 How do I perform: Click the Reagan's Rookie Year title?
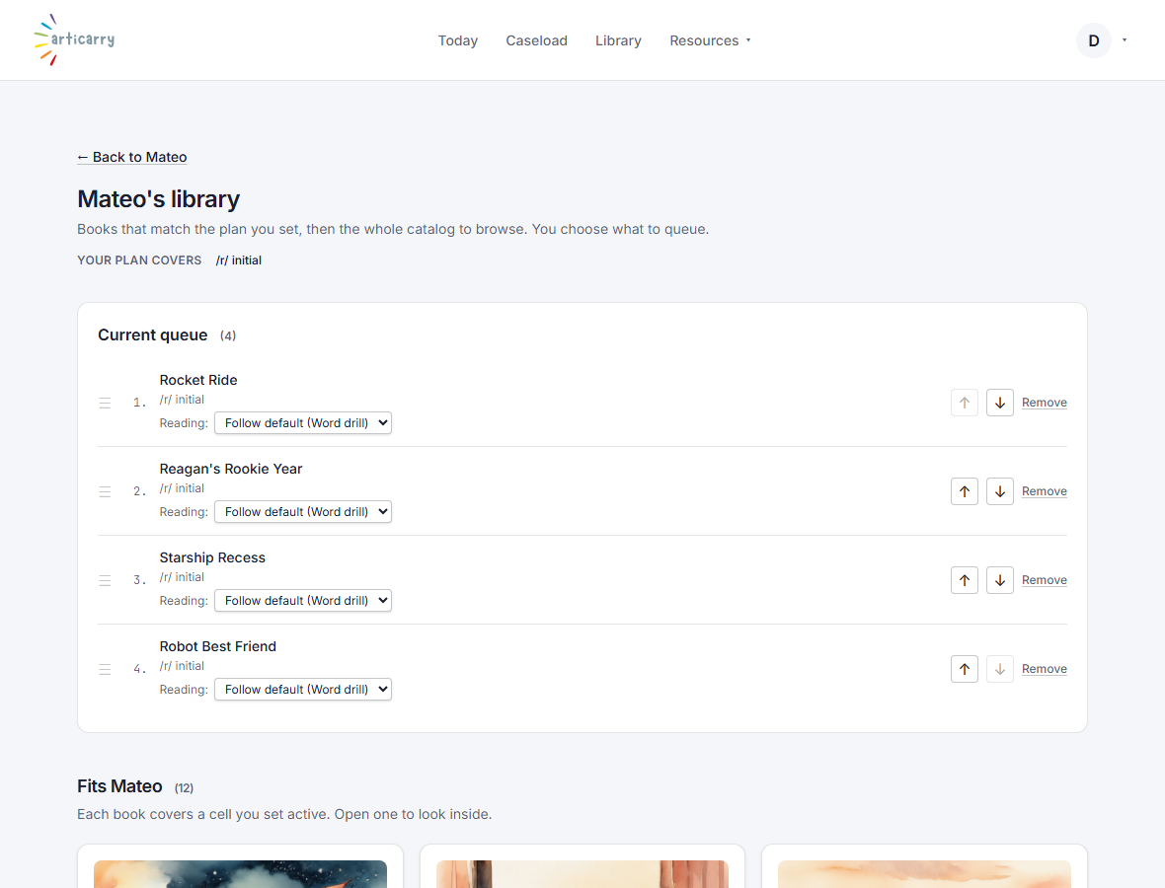[231, 469]
